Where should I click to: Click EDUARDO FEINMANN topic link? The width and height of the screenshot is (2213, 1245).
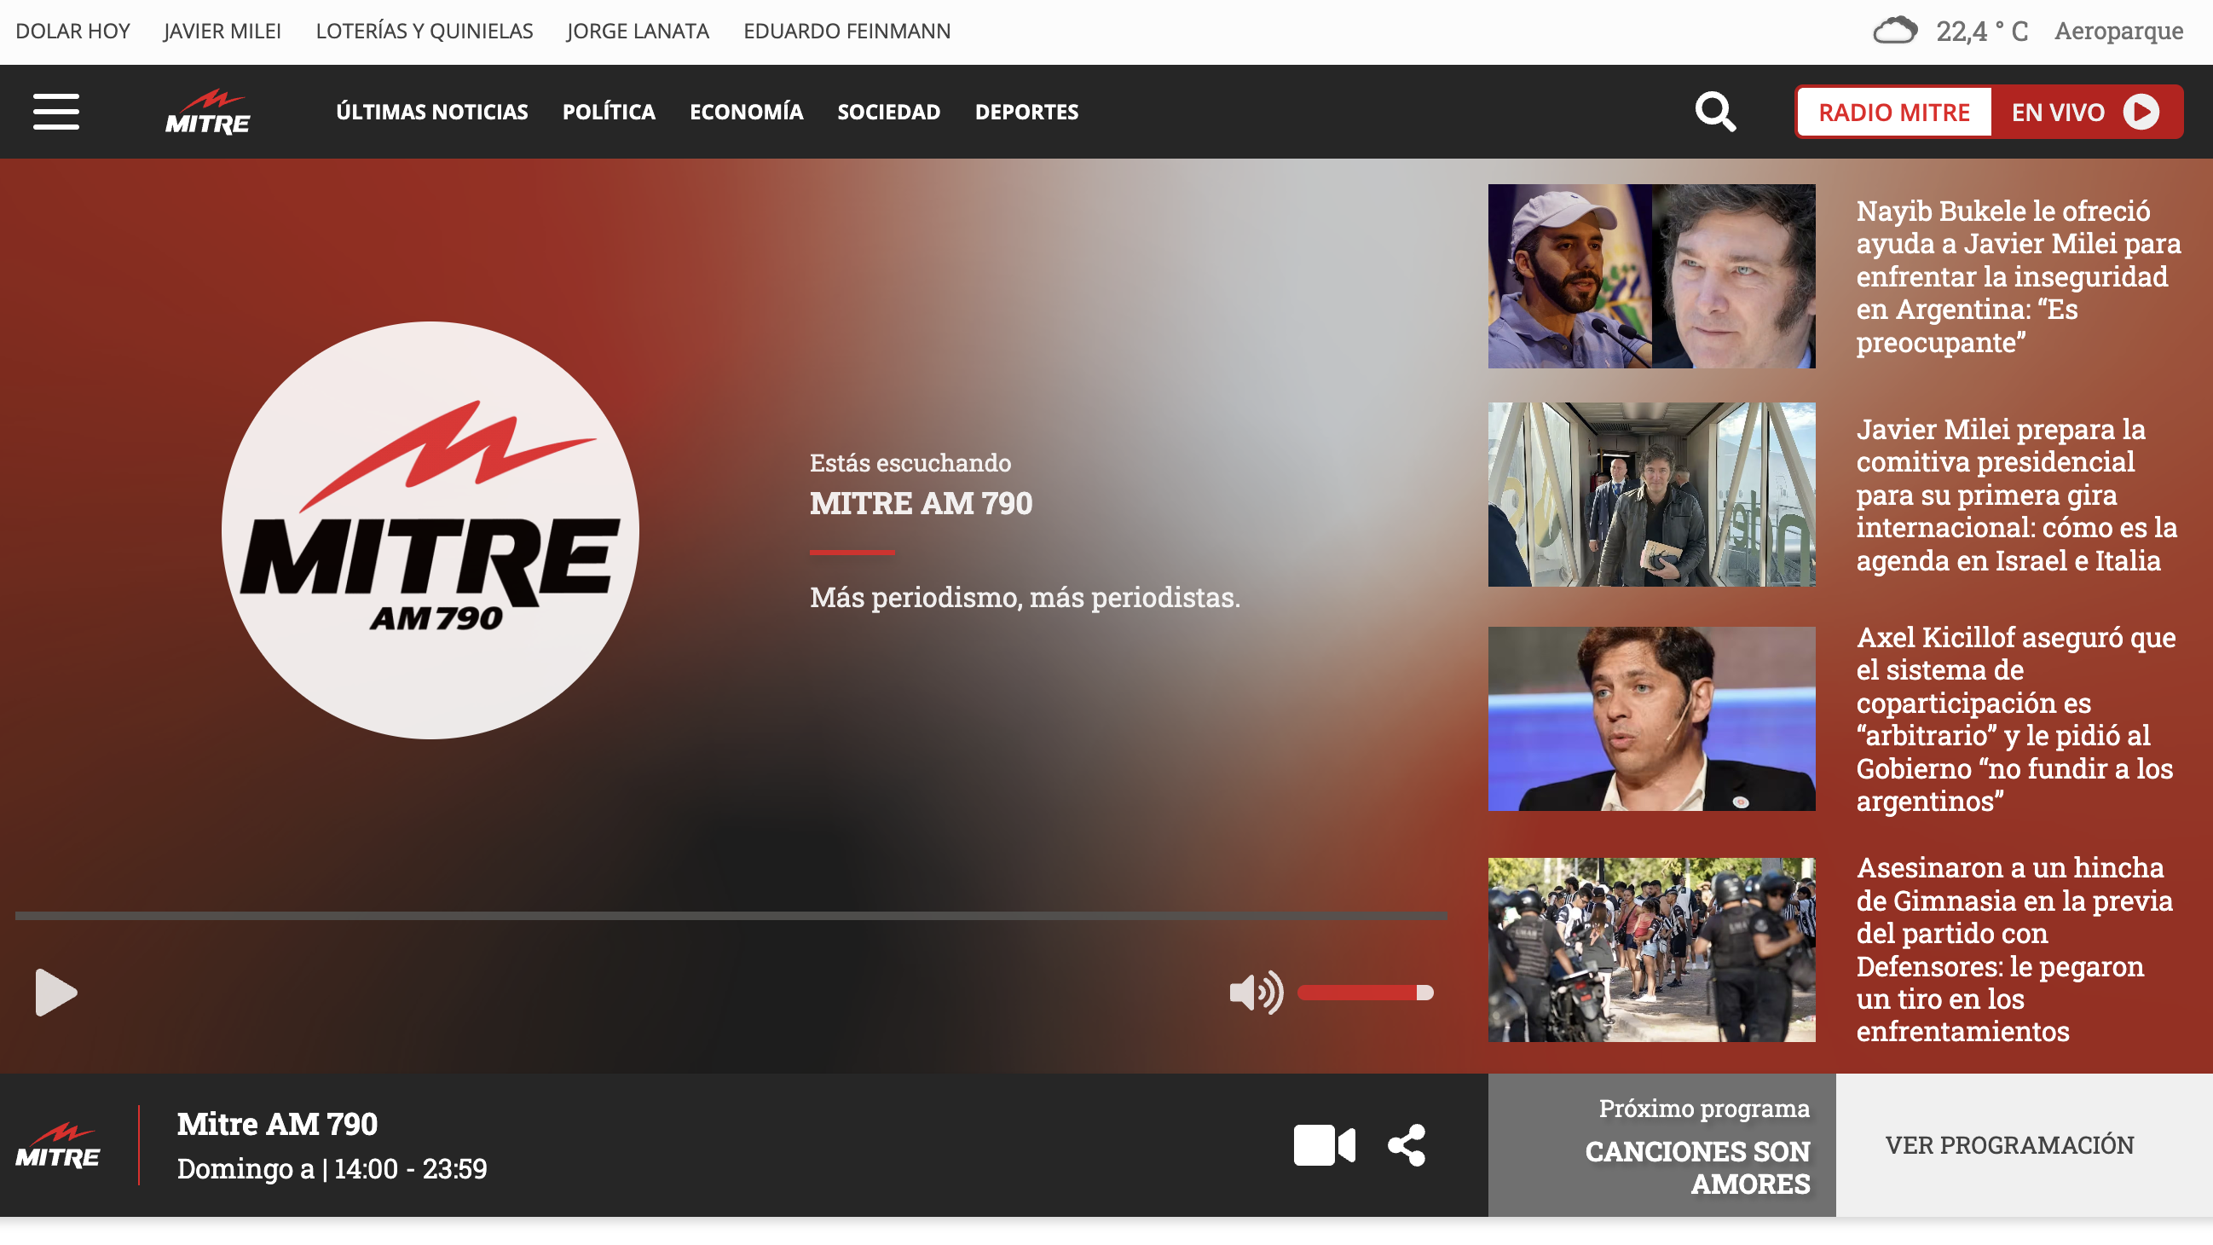pos(847,31)
